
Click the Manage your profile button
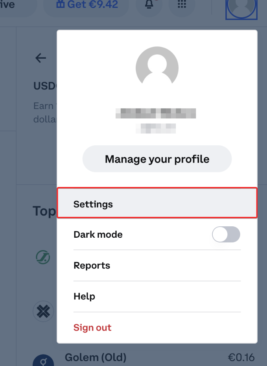157,159
